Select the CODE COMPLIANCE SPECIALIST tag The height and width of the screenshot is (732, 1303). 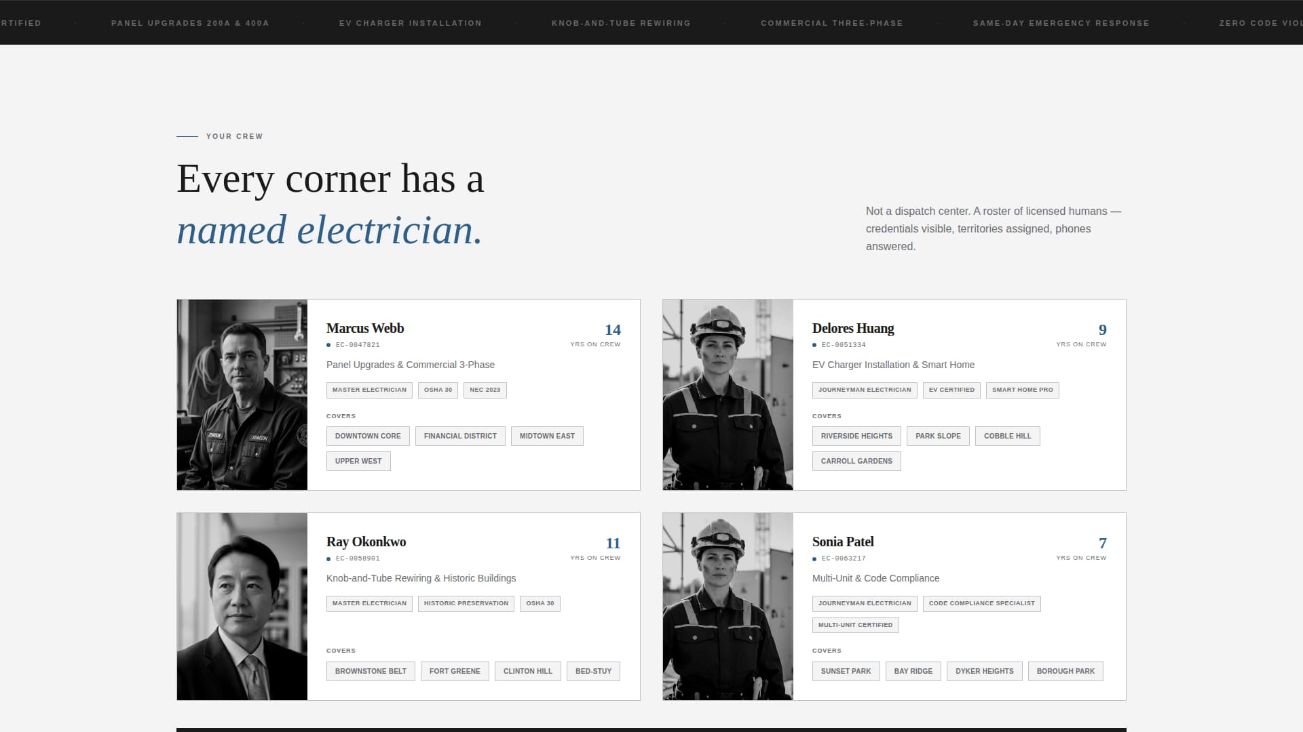pos(981,603)
